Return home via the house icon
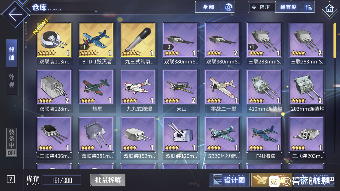 point(329,9)
